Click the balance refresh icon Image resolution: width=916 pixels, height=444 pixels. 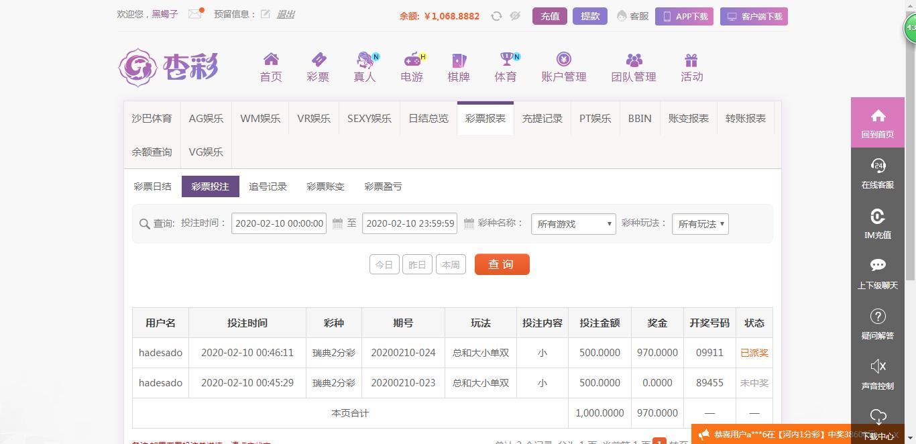pos(496,16)
